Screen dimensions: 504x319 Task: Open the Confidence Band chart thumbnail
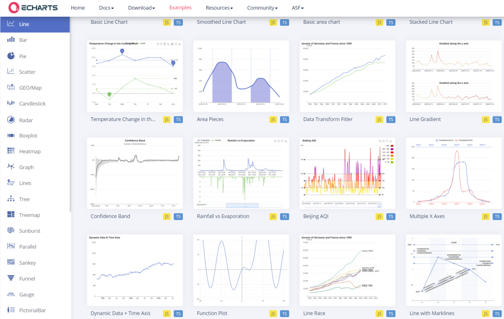coord(135,173)
